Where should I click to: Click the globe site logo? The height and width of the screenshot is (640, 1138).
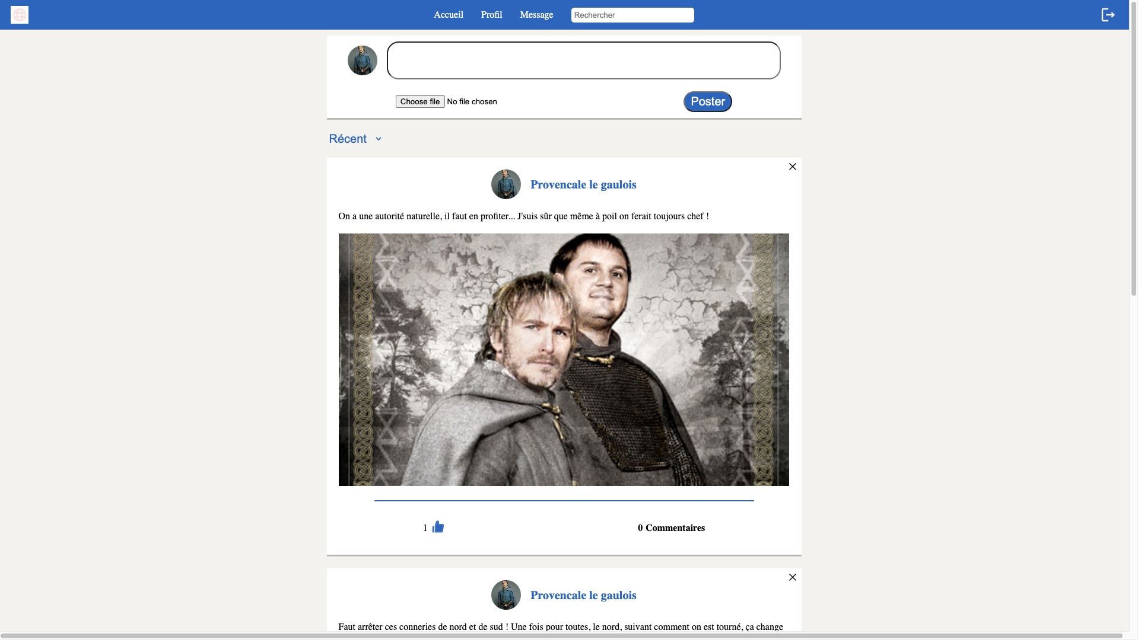pos(20,15)
